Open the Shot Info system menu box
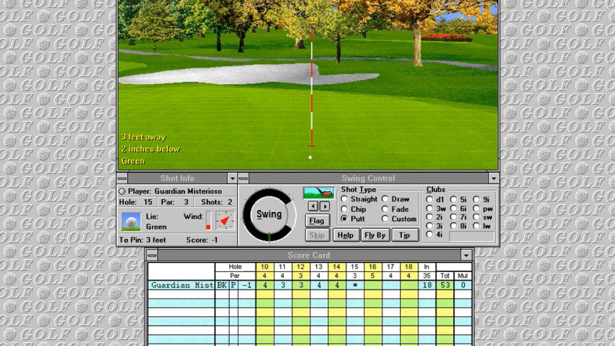This screenshot has height=346, width=615. point(123,178)
